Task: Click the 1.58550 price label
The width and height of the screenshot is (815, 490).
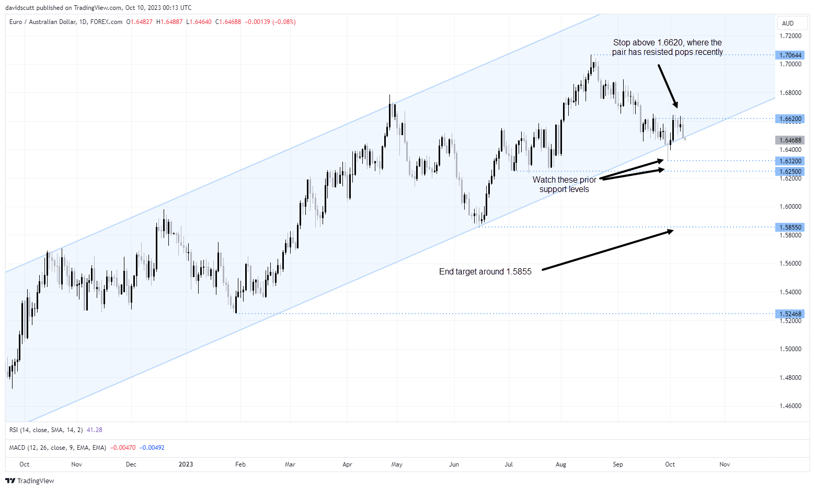Action: click(x=790, y=228)
